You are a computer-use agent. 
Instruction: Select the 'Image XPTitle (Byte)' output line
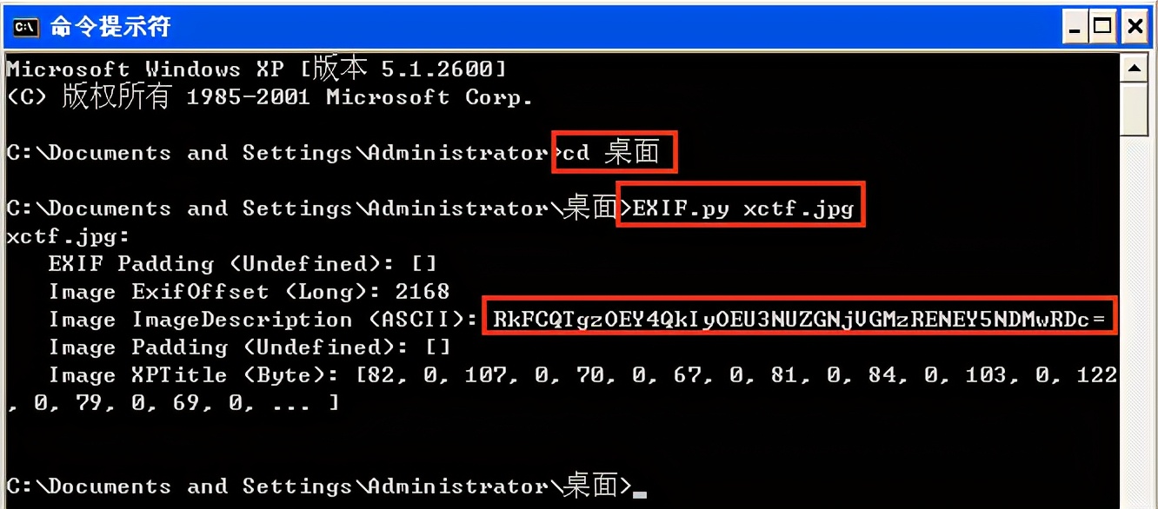click(348, 374)
